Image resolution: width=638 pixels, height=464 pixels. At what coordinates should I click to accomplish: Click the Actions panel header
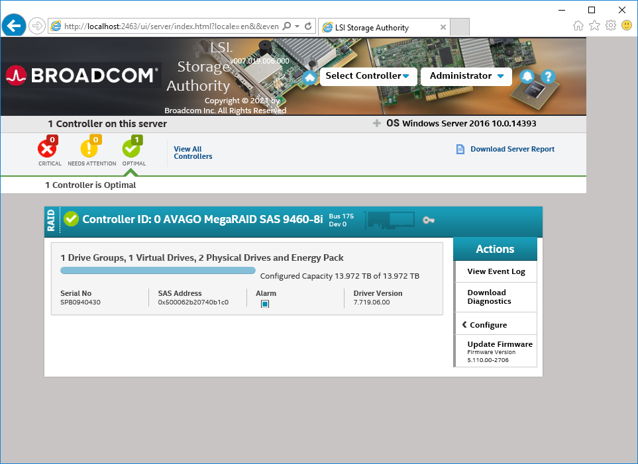[x=495, y=249]
